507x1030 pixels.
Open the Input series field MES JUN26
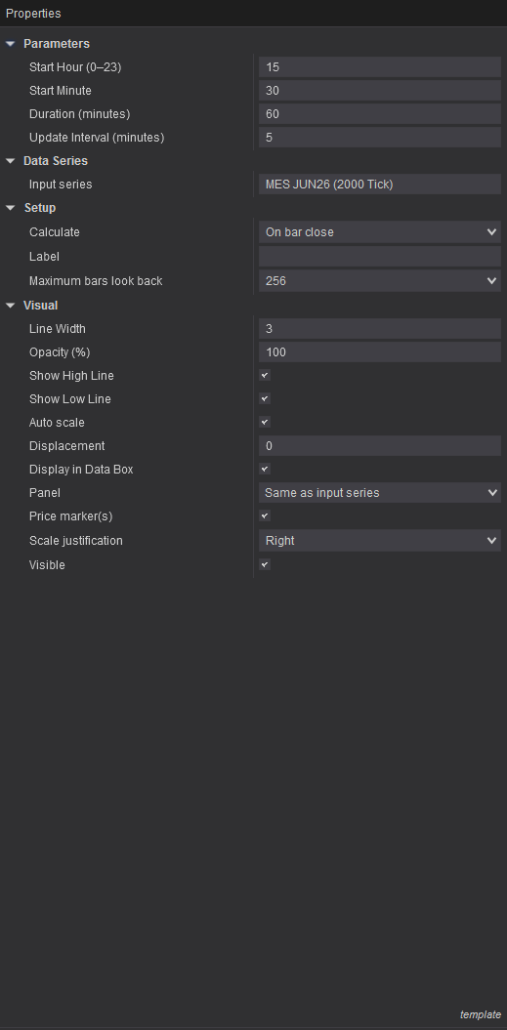point(380,185)
